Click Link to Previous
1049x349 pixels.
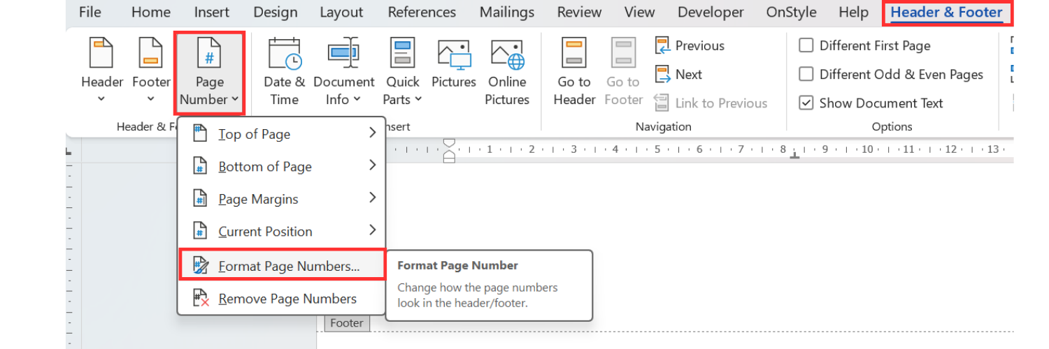coord(711,103)
